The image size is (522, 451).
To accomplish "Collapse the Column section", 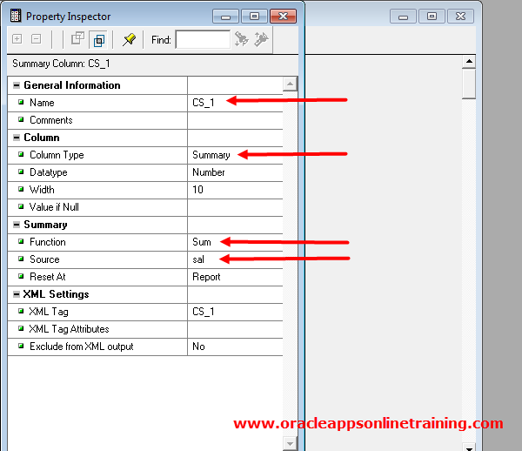I will pos(16,138).
